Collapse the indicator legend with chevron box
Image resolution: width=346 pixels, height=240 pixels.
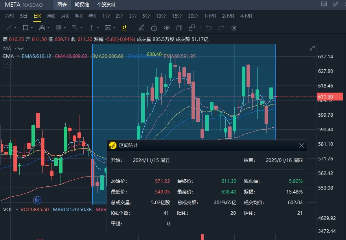pyautogui.click(x=7, y=64)
